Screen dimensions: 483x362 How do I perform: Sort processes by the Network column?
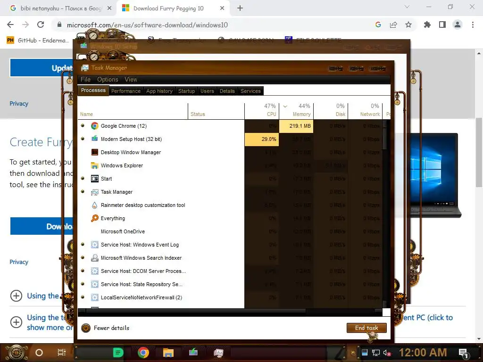coord(366,110)
